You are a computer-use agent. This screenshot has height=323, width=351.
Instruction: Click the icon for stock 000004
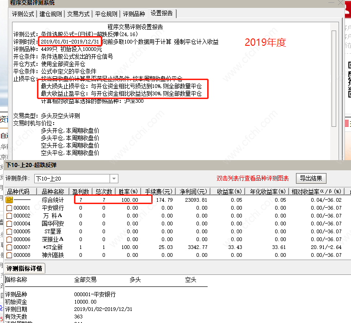click(9, 224)
